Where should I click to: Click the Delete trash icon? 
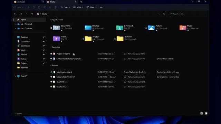(56, 7)
